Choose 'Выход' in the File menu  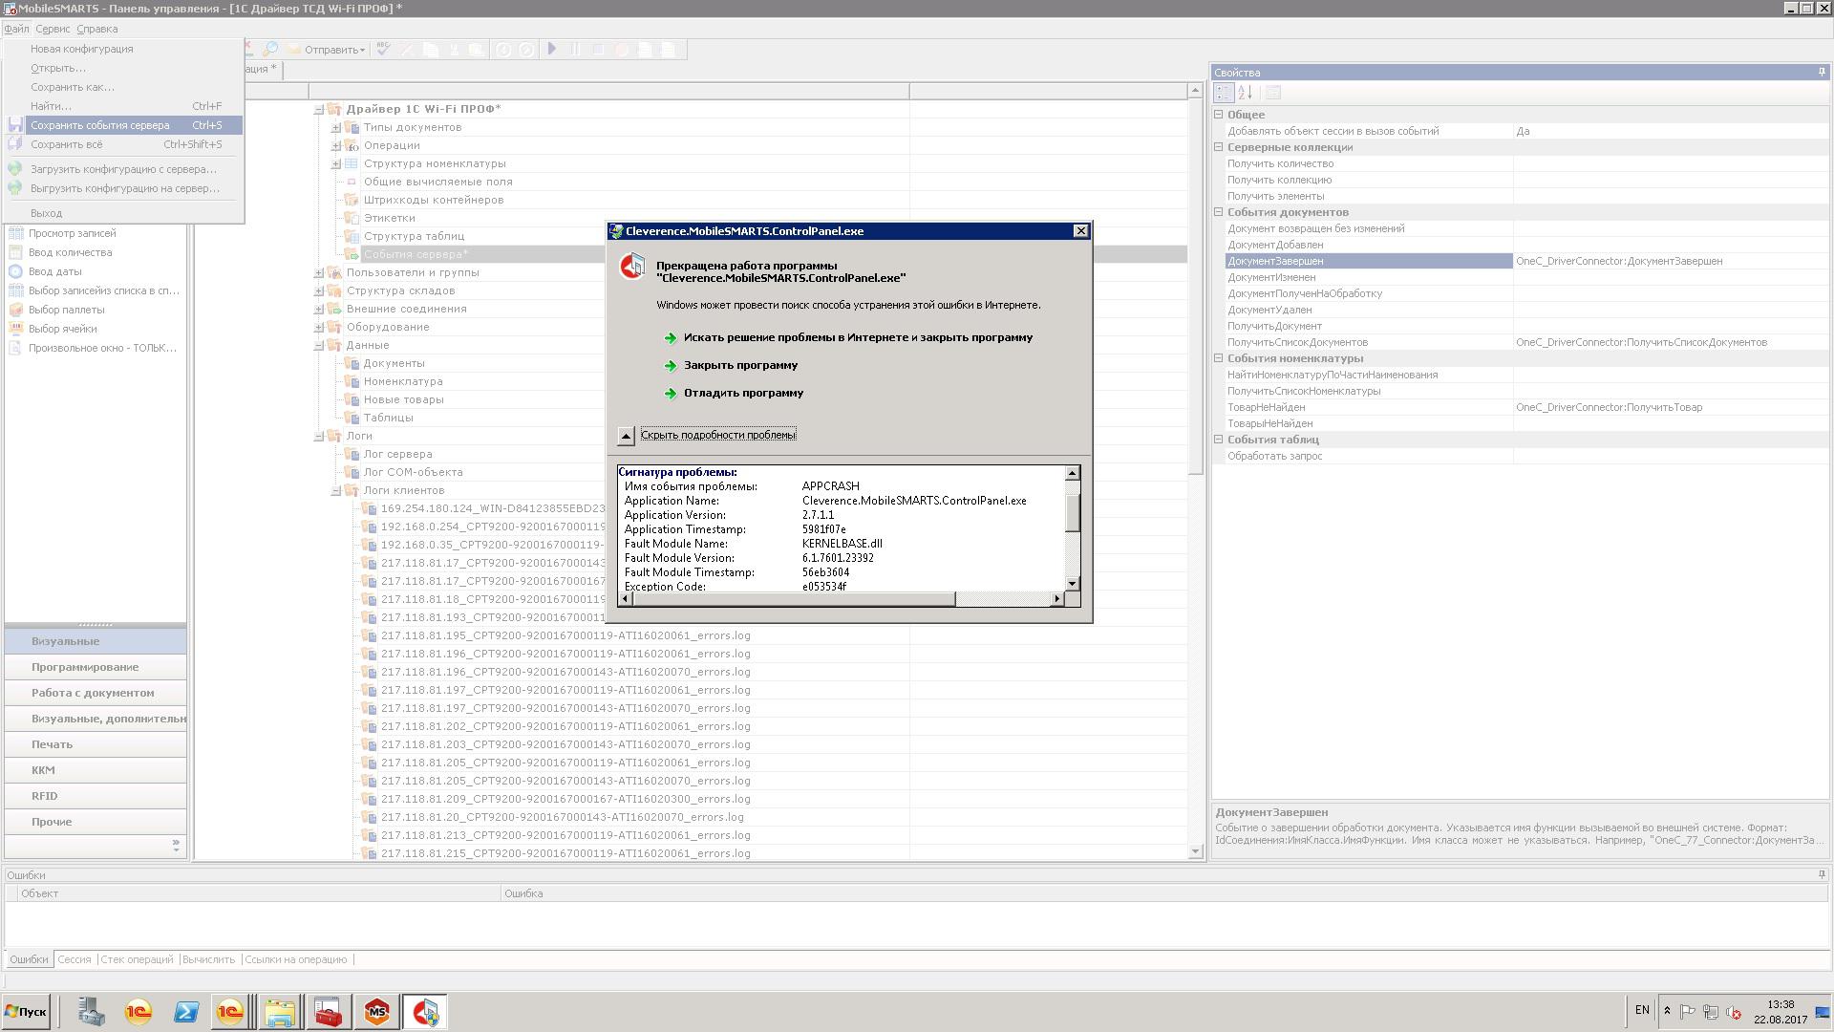[123, 213]
